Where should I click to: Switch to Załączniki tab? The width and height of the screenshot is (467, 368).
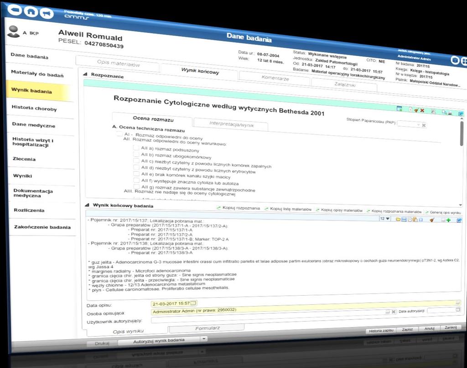click(345, 85)
